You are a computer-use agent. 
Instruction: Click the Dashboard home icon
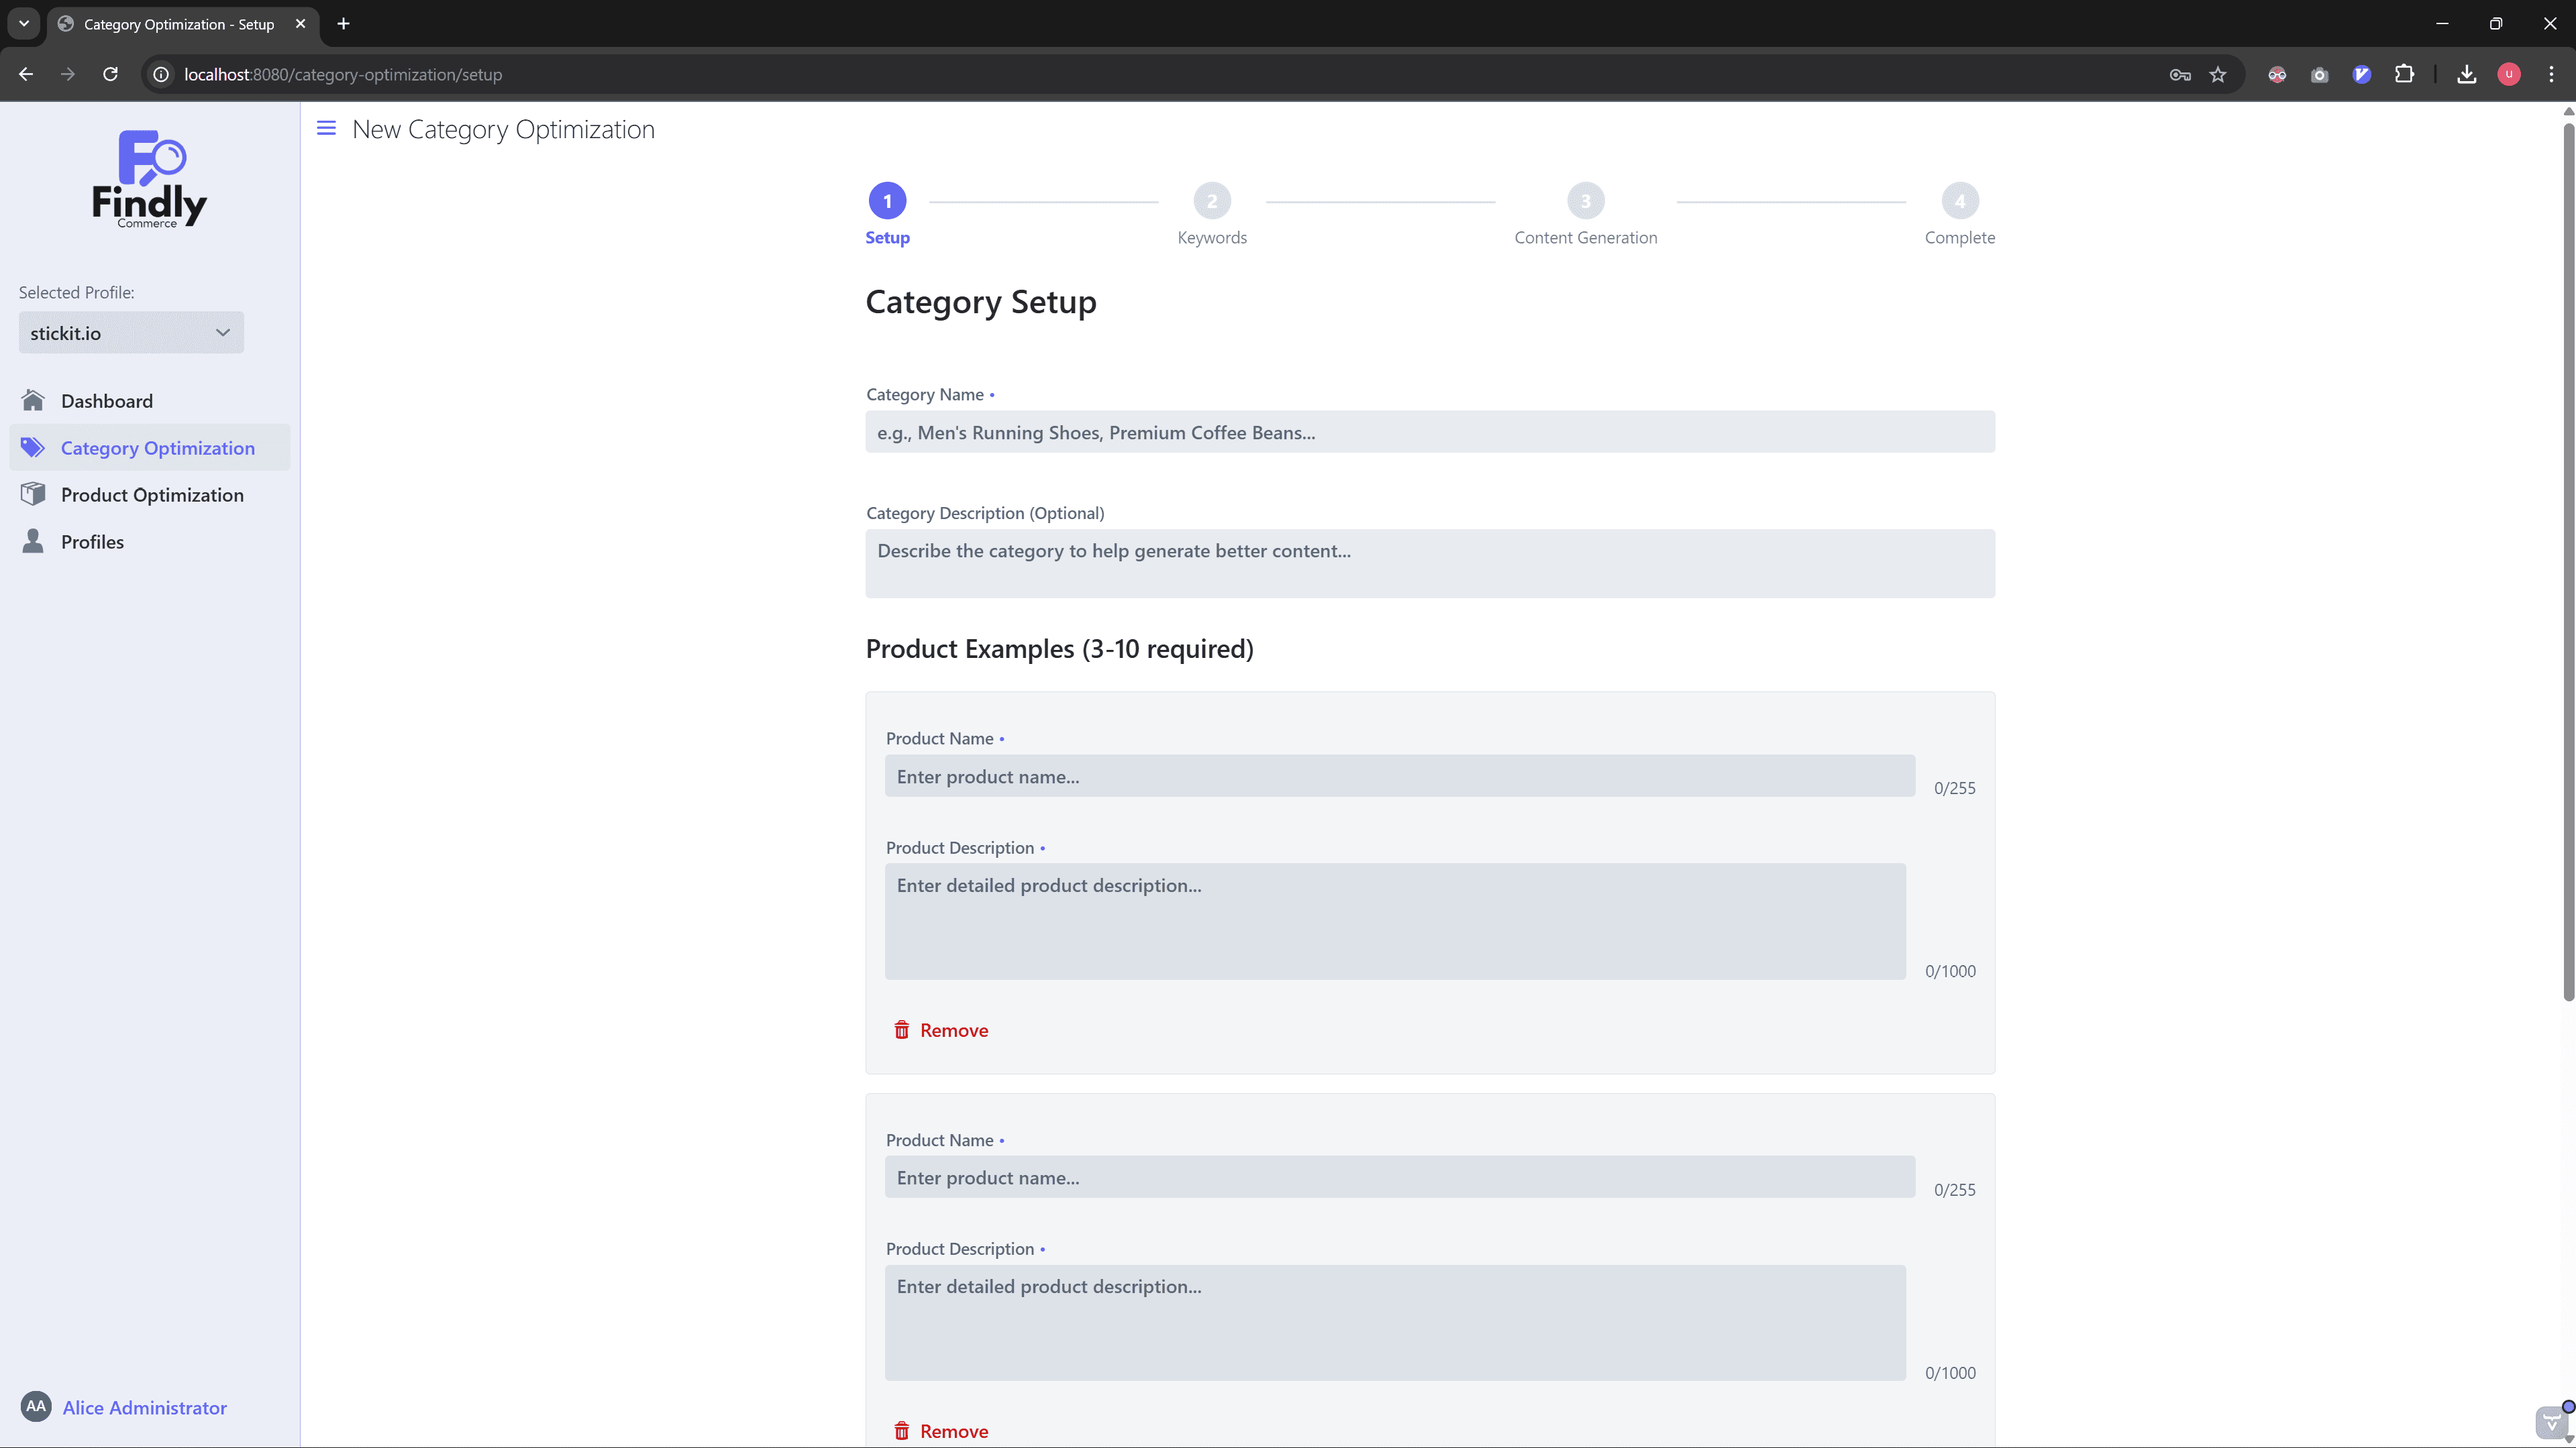(x=33, y=400)
